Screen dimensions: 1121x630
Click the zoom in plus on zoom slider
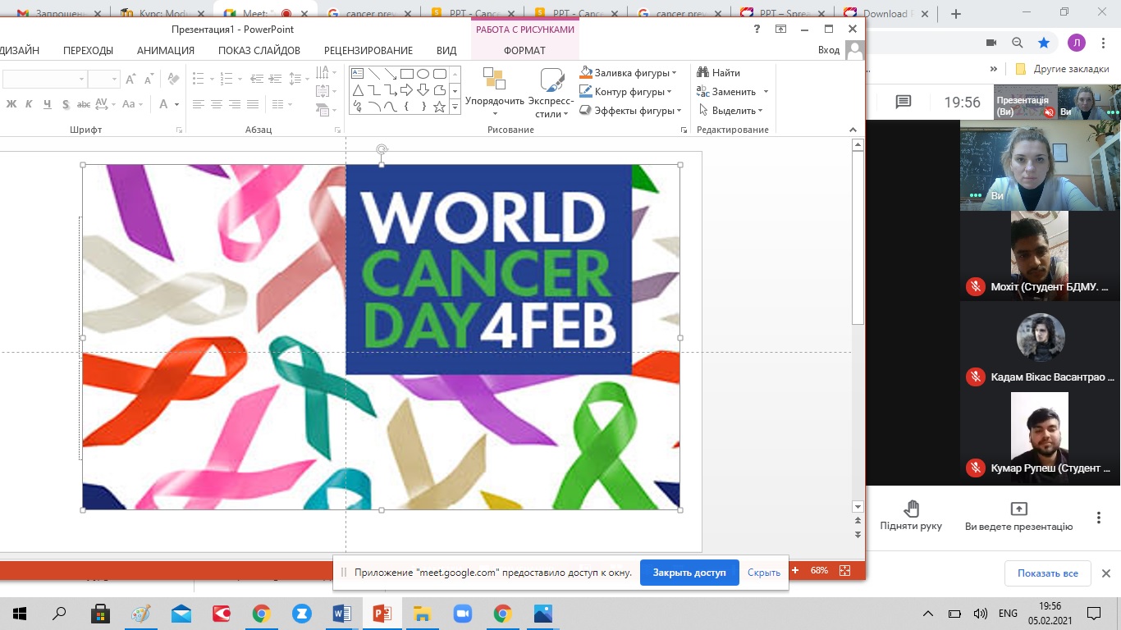coord(794,570)
